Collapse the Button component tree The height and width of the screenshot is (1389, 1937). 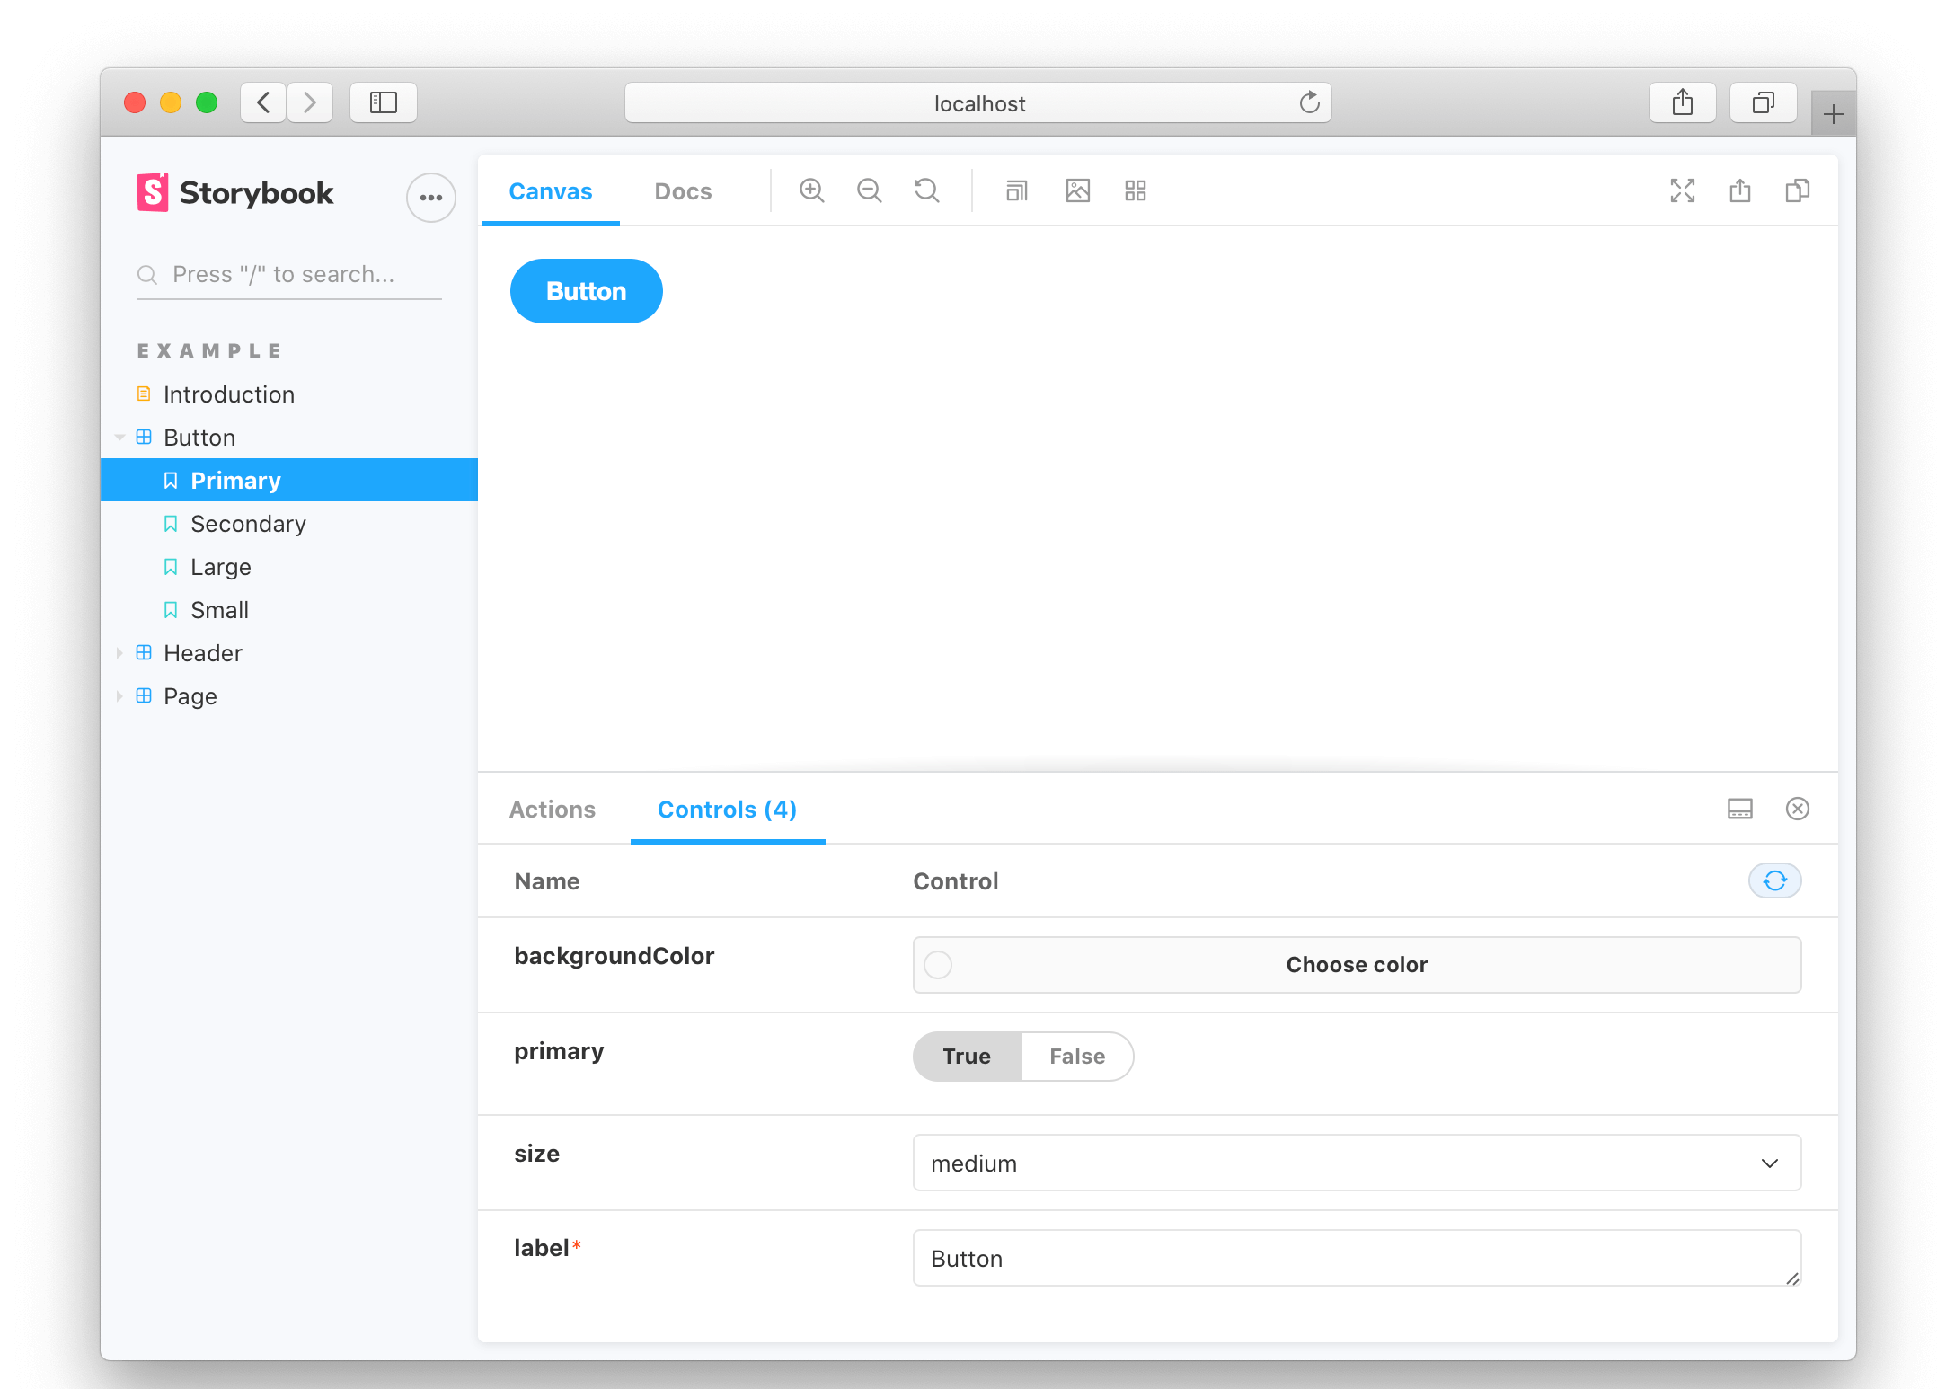pyautogui.click(x=119, y=438)
